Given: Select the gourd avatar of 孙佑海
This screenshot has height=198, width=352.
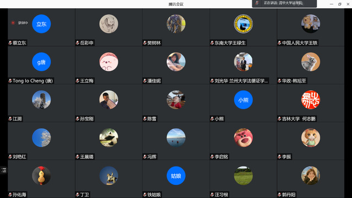Looking at the screenshot, I should [x=41, y=175].
